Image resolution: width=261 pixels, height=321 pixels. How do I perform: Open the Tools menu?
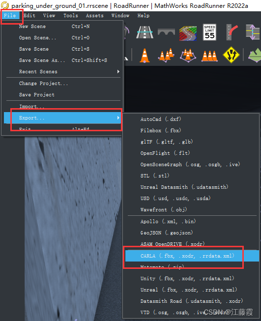[71, 16]
